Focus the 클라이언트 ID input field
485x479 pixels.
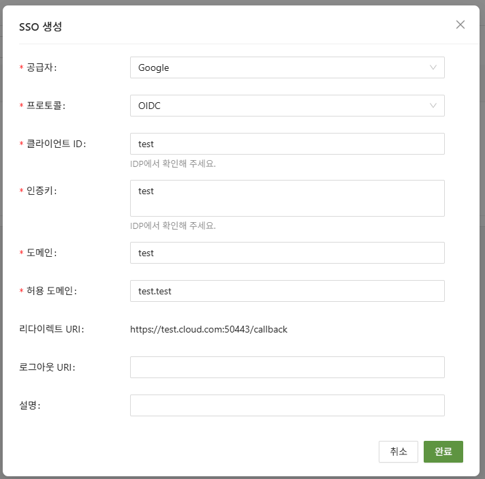[287, 144]
